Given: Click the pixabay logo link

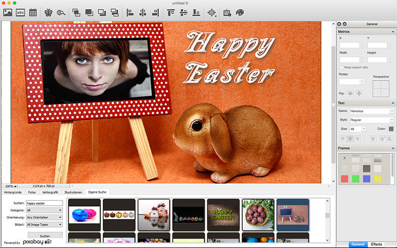Looking at the screenshot, I should [37, 242].
